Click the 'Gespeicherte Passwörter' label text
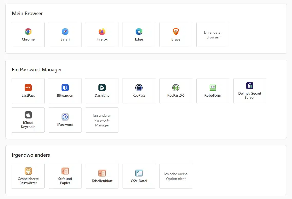292x199 pixels. (28, 181)
